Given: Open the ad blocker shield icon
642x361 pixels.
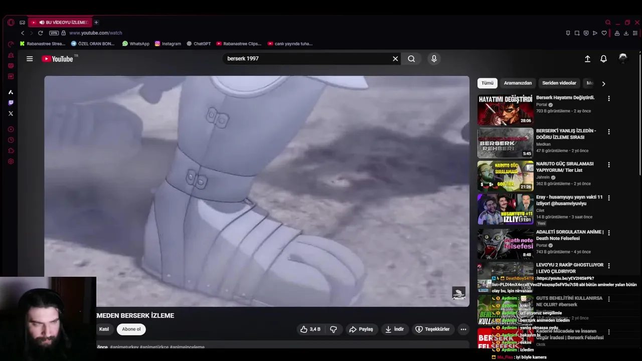Looking at the screenshot, I should pyautogui.click(x=586, y=33).
